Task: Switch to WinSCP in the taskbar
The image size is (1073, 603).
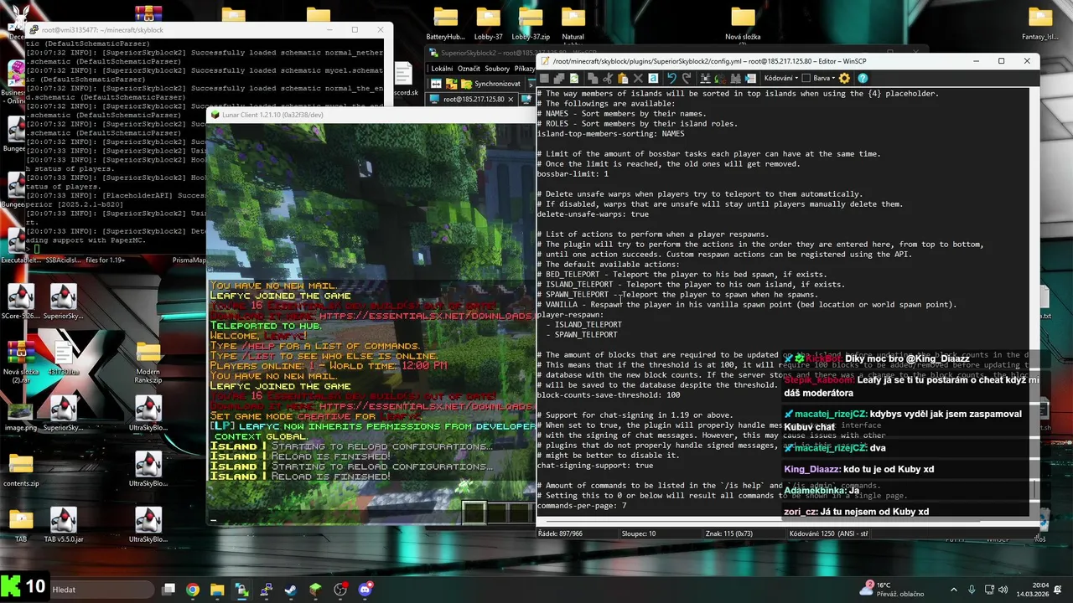Action: point(241,590)
